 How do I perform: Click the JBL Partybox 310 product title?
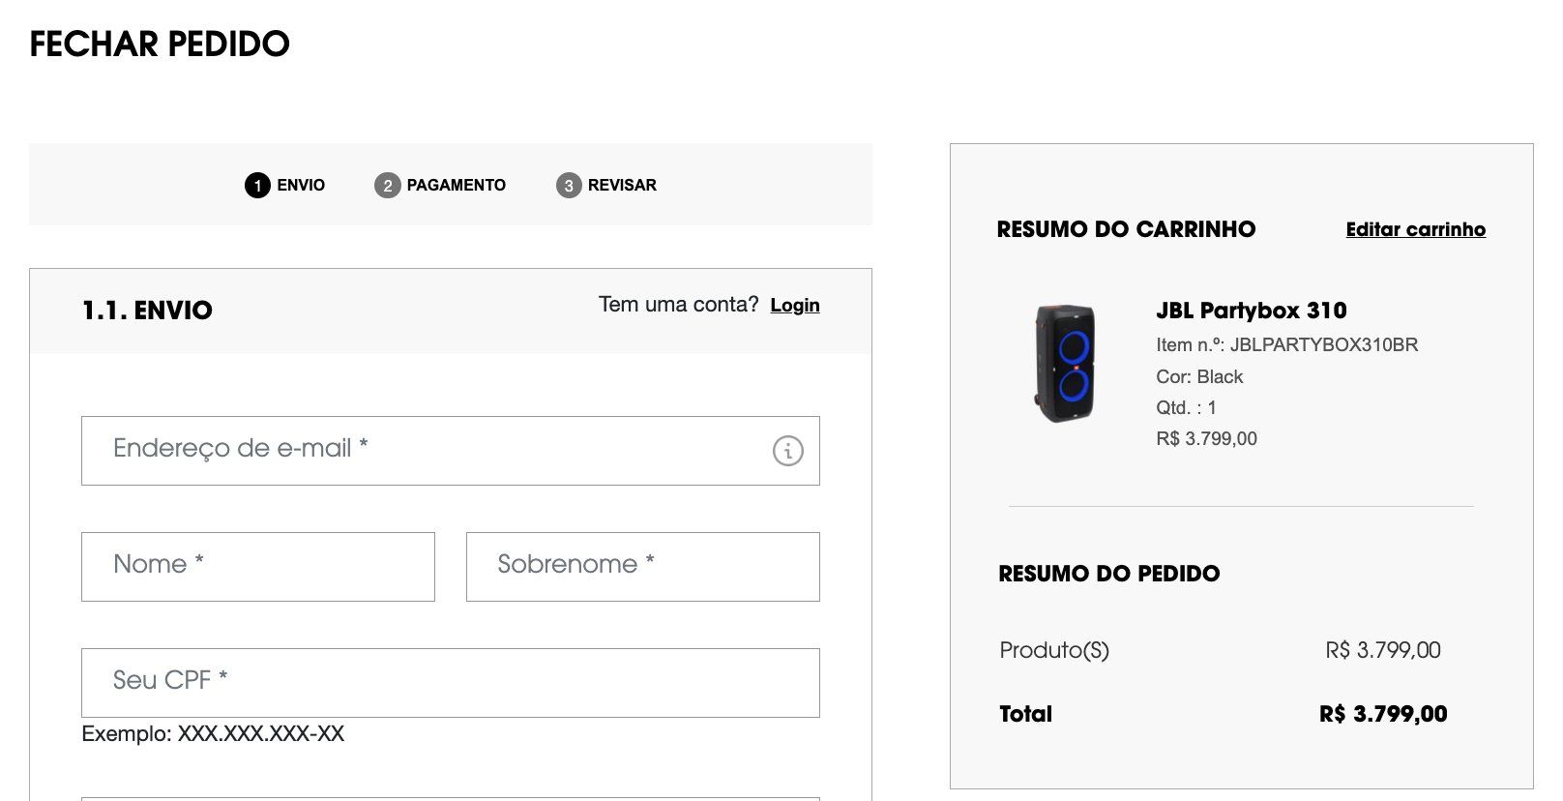point(1251,311)
